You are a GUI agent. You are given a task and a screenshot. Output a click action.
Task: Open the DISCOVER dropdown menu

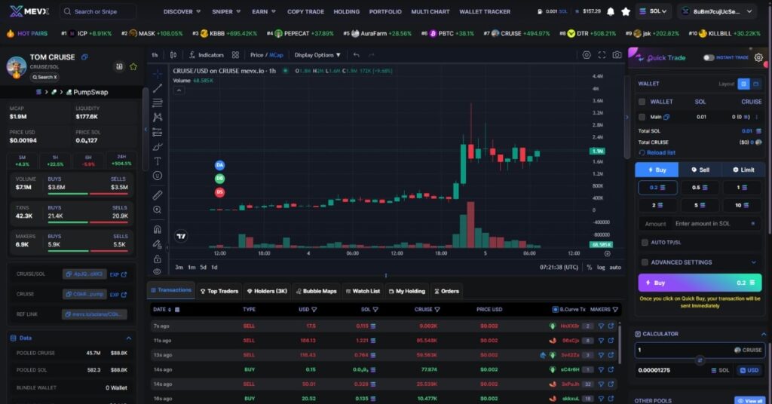click(182, 11)
